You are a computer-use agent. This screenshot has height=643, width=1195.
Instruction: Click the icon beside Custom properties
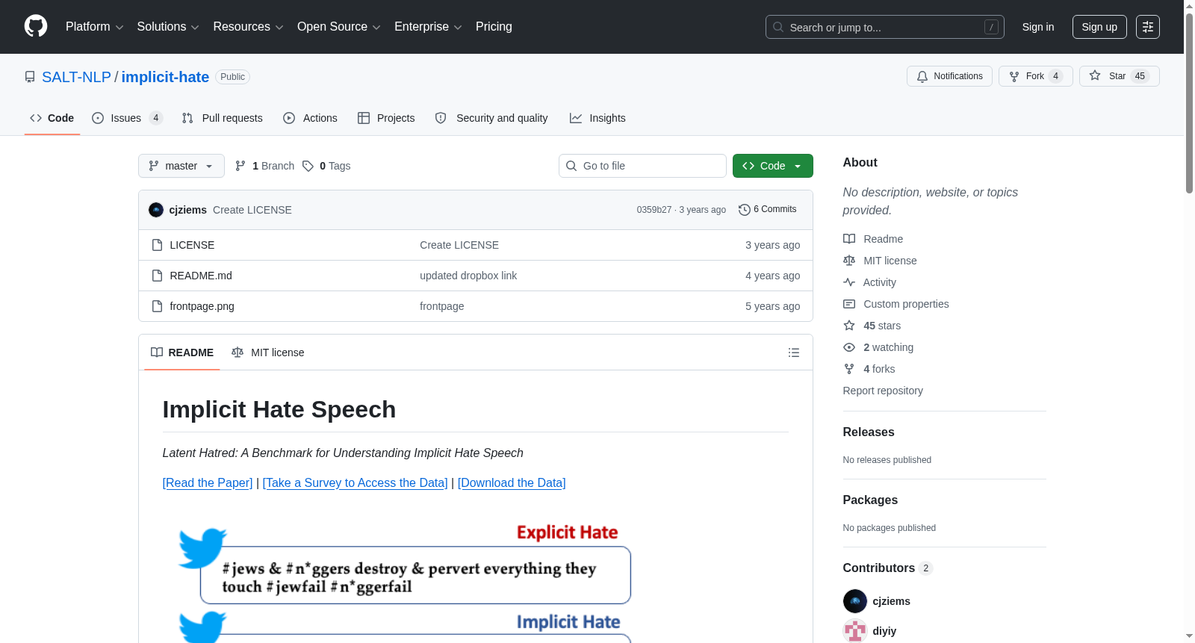(x=849, y=304)
